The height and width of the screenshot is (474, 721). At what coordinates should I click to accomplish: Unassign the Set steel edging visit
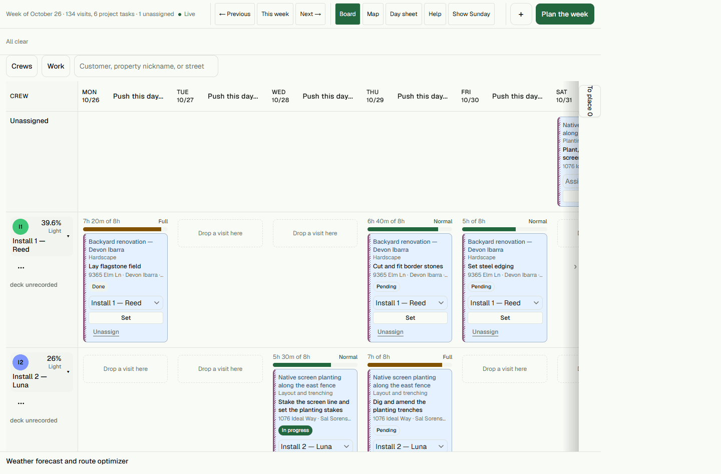pos(485,332)
